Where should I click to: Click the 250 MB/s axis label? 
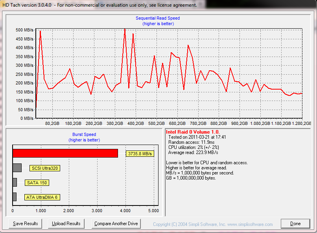(x=24, y=74)
